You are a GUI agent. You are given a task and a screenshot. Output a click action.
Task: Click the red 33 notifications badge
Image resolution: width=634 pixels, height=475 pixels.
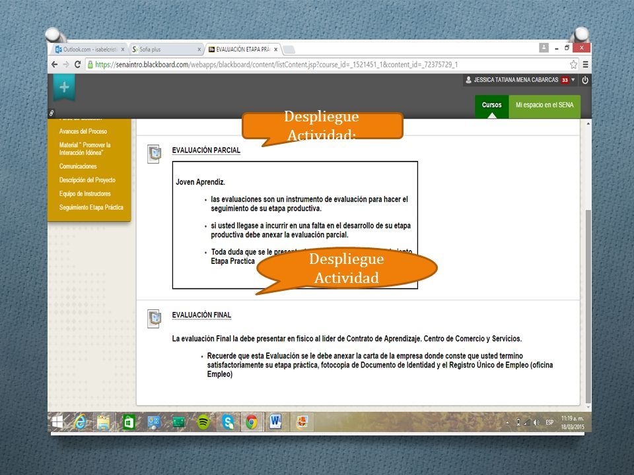pos(565,80)
